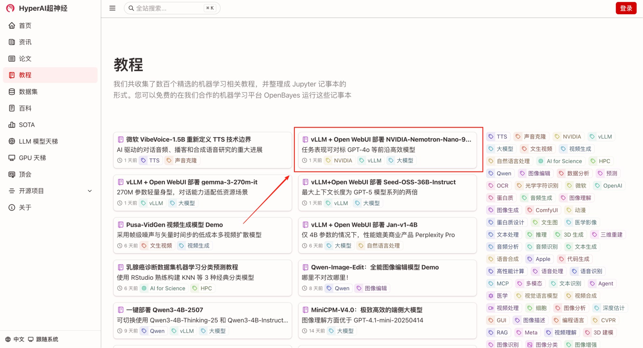
Task: Click the HyperAI logo icon
Action: pos(10,8)
